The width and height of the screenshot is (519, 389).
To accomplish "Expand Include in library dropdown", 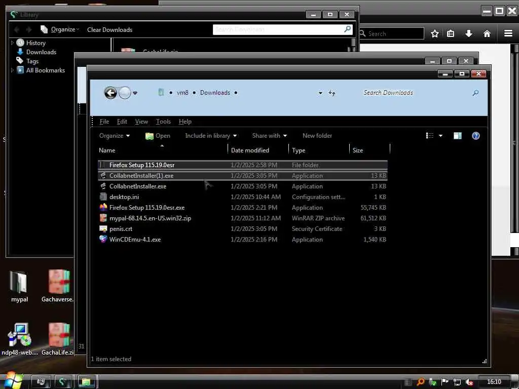I will pos(211,136).
